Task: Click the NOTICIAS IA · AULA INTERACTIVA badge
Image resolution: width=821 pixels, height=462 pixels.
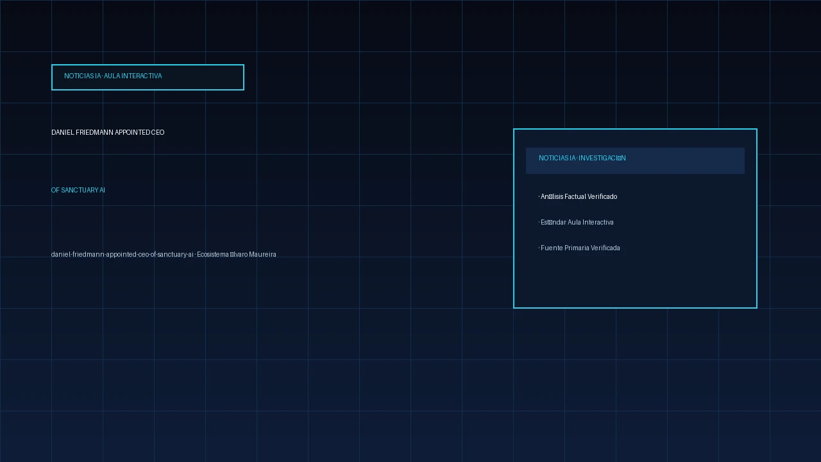Action: coord(148,77)
